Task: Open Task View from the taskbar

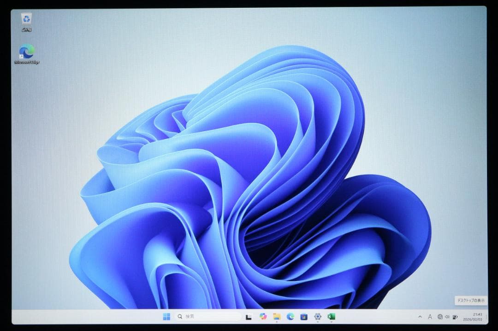Action: pyautogui.click(x=249, y=317)
